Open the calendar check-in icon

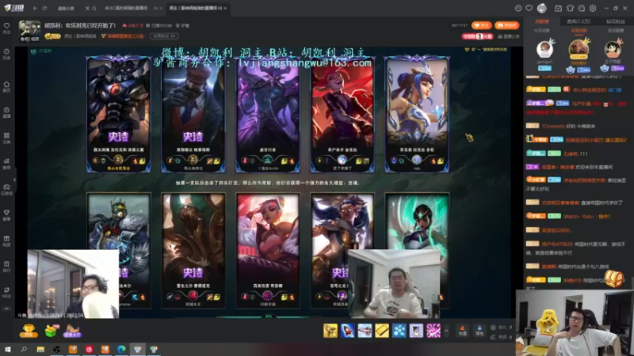point(558,8)
